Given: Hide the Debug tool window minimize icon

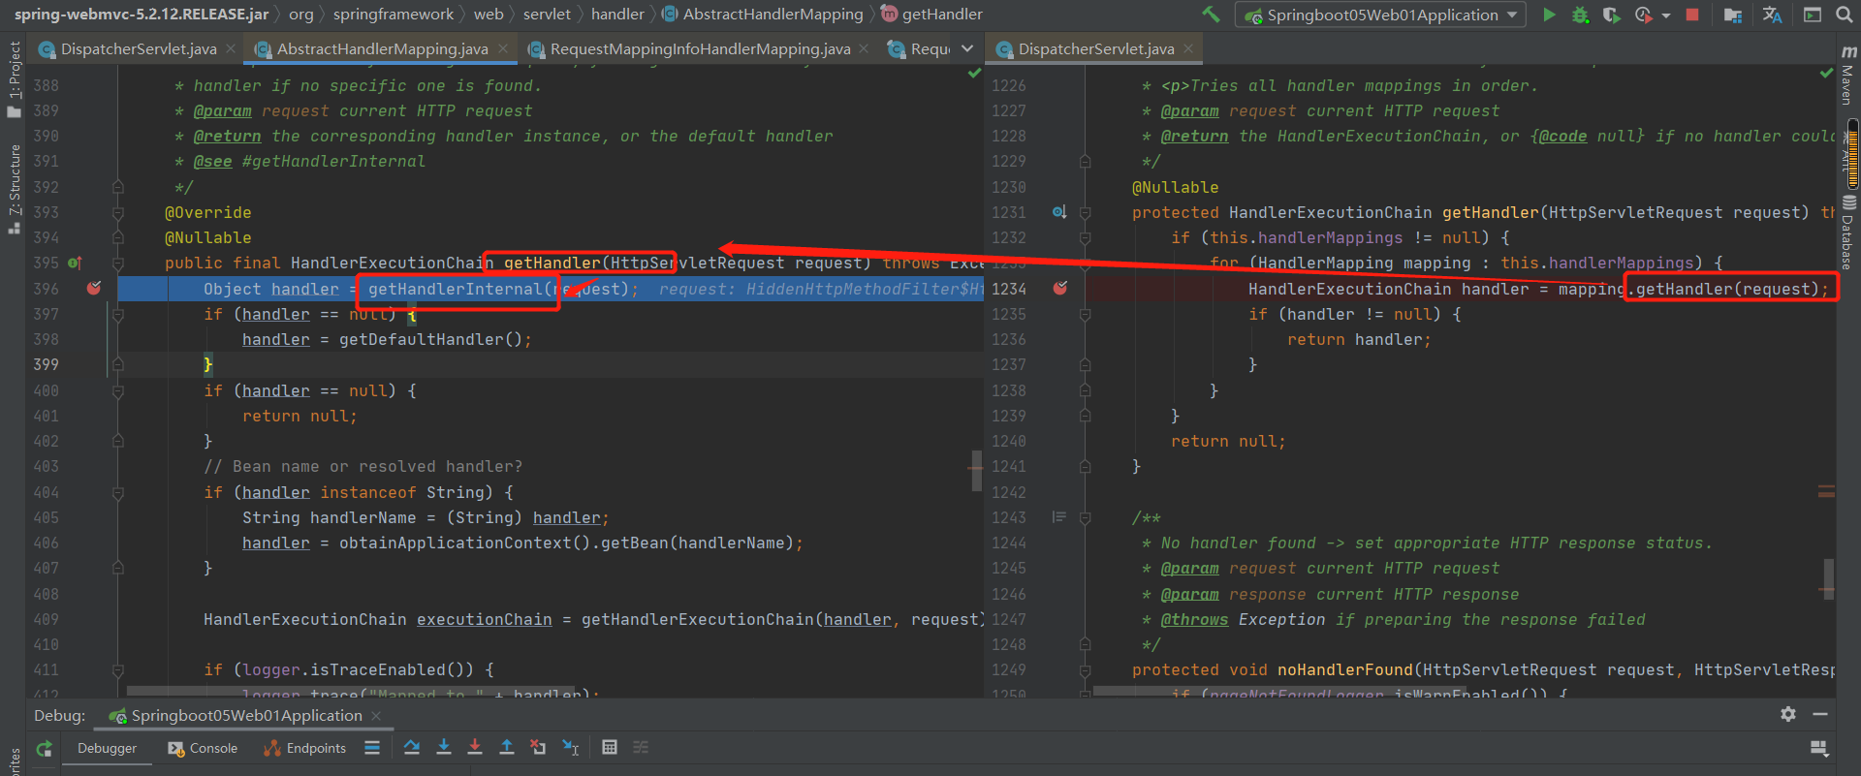Looking at the screenshot, I should 1820,714.
